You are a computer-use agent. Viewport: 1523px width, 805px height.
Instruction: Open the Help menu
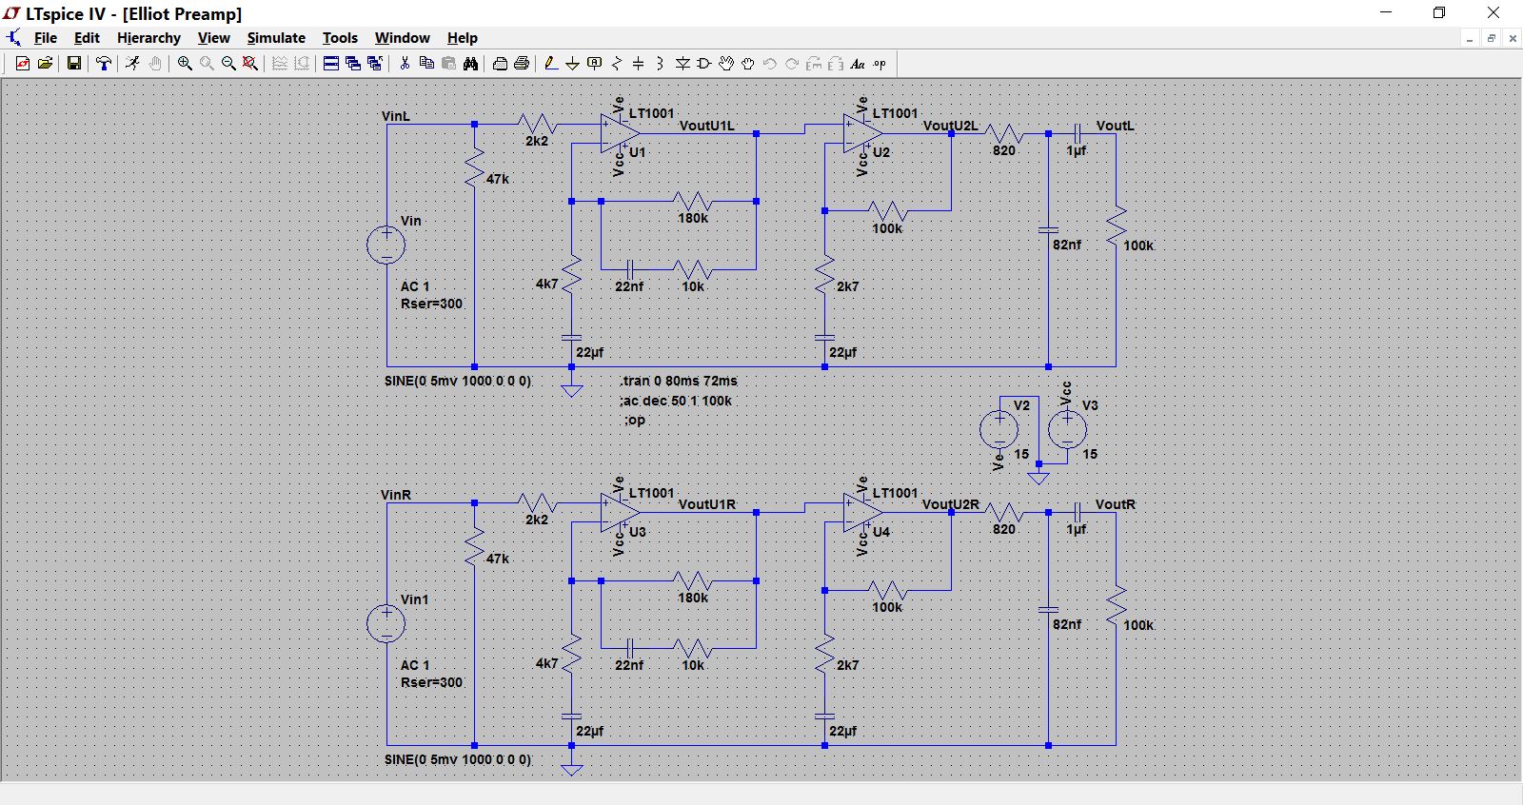(463, 38)
